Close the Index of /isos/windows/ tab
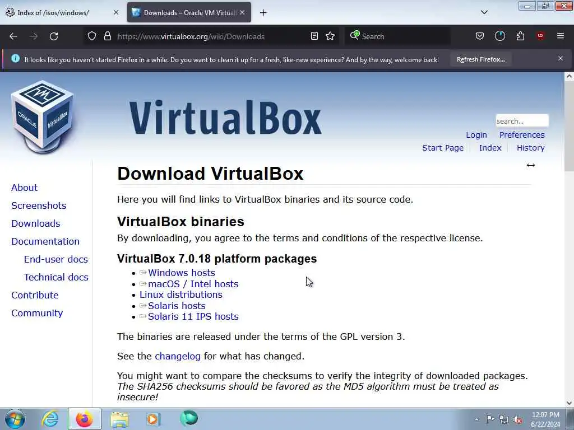 116,12
